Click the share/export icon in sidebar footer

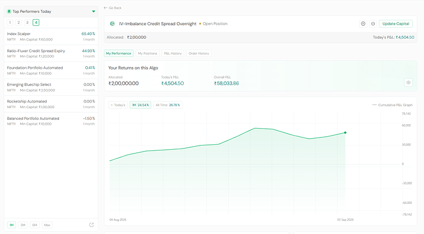(92, 225)
